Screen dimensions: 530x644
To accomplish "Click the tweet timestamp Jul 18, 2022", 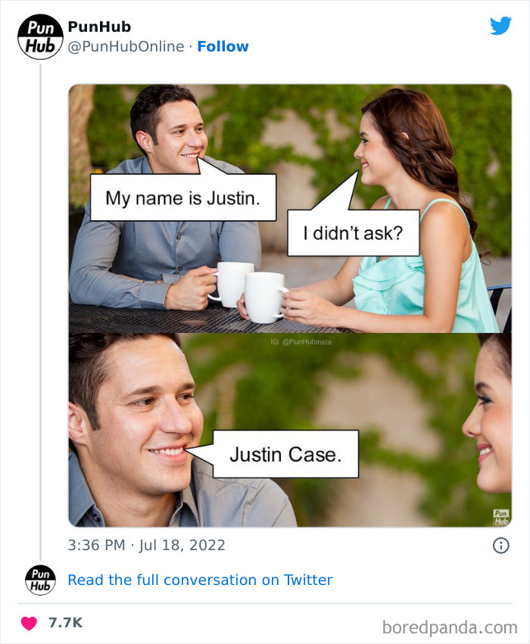I will coord(144,545).
